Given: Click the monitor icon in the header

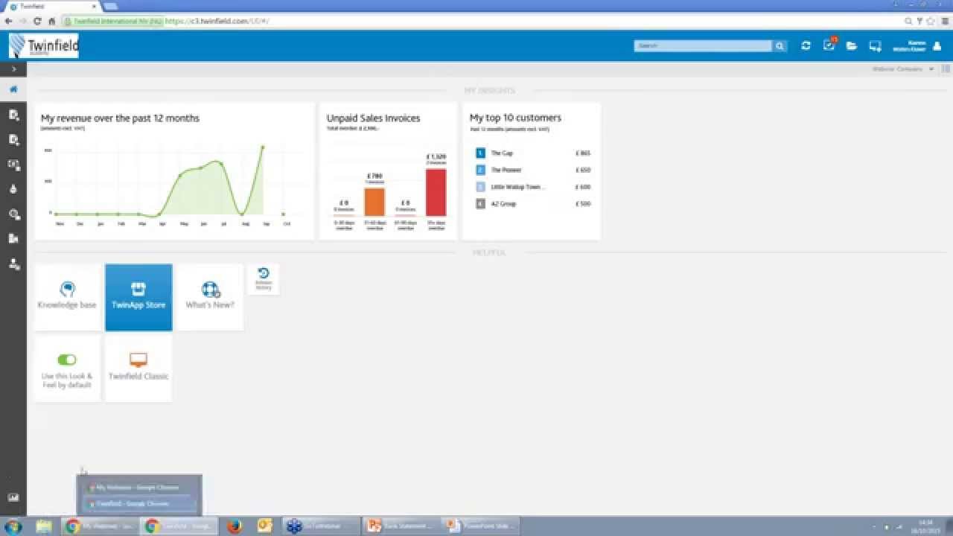Looking at the screenshot, I should coord(875,46).
